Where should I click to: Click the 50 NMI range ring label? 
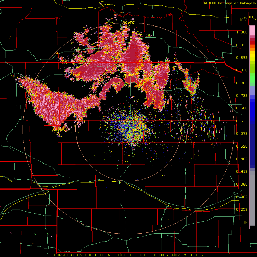tap(128, 75)
